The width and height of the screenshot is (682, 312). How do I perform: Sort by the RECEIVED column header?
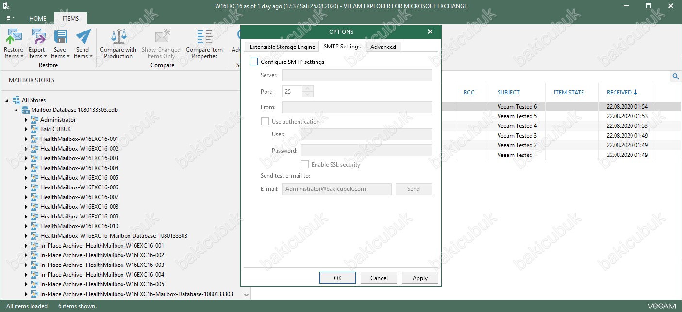coord(622,92)
